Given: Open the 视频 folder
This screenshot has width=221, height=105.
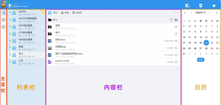Looking at the screenshot, I should click(113, 27).
